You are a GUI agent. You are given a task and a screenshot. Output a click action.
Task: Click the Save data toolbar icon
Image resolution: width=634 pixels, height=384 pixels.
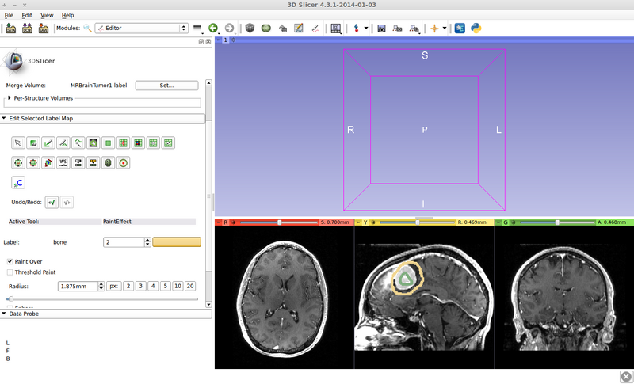pyautogui.click(x=43, y=28)
